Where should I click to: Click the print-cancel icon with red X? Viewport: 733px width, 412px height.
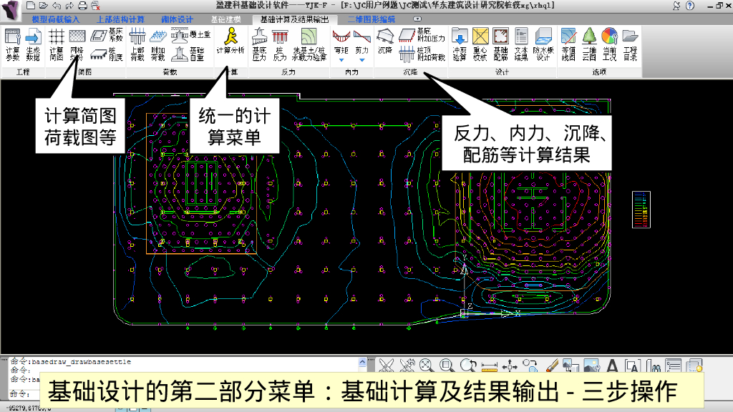click(x=95, y=6)
